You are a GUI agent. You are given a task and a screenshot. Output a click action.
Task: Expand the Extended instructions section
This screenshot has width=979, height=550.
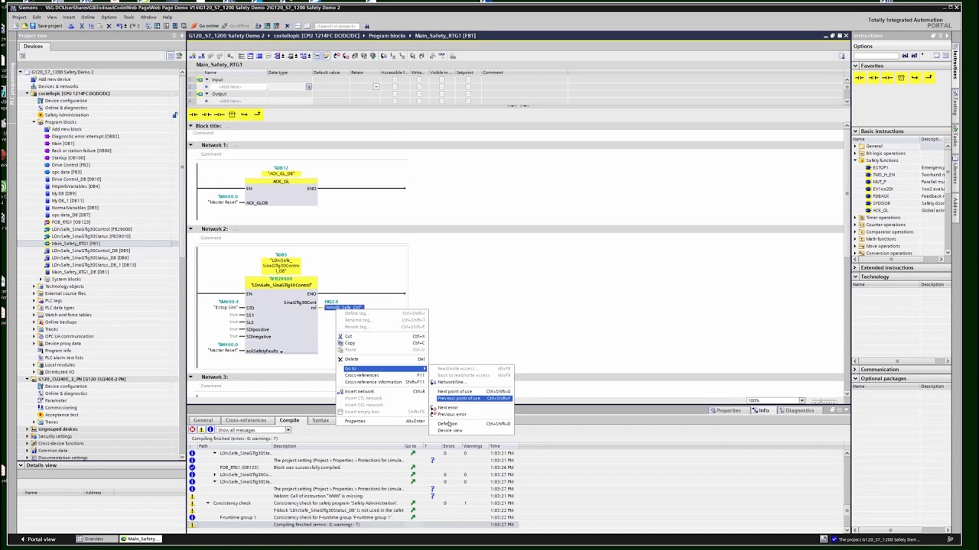click(x=855, y=268)
